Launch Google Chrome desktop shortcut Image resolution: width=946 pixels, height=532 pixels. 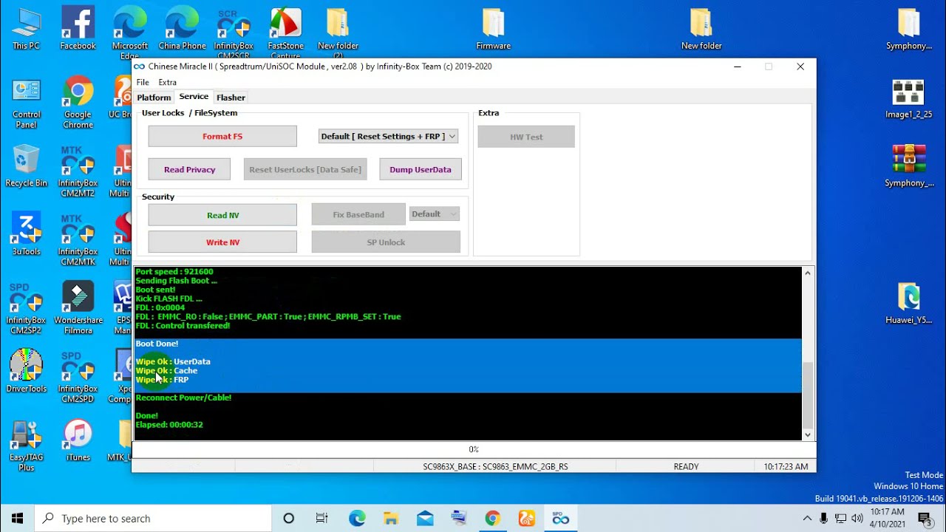coord(78,103)
